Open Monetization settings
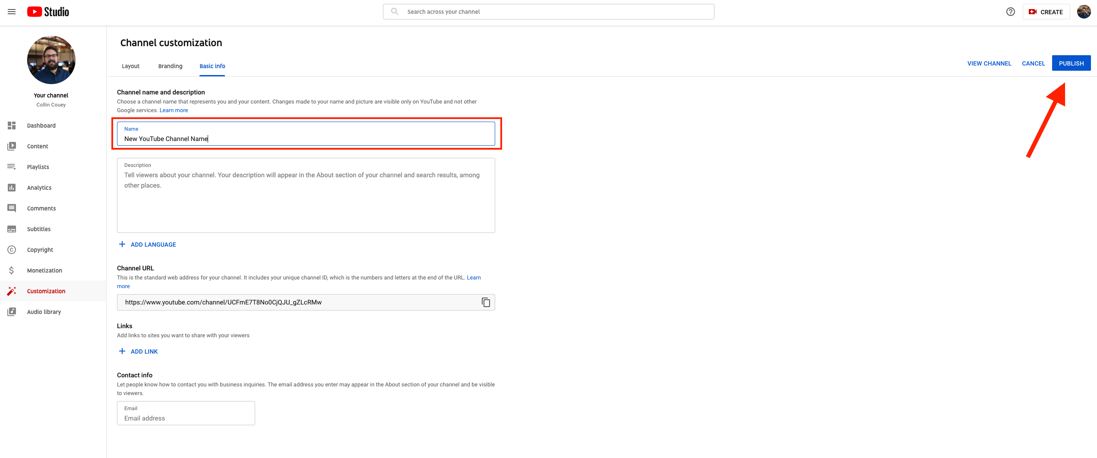Screen dimensions: 1097x458 pyautogui.click(x=44, y=270)
